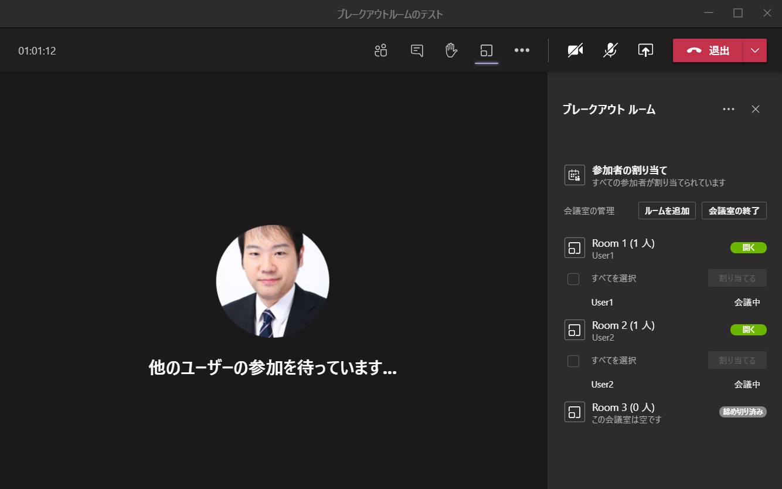Click 割り当てる button under Room 1

pos(737,279)
